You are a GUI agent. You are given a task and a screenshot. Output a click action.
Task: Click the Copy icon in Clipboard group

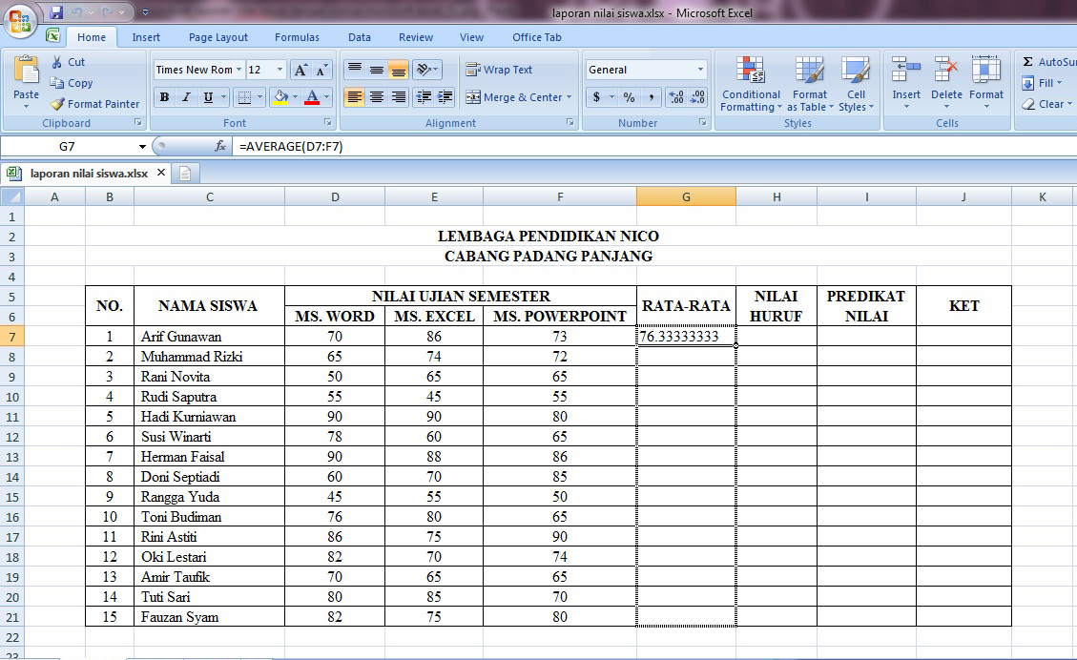tap(57, 82)
